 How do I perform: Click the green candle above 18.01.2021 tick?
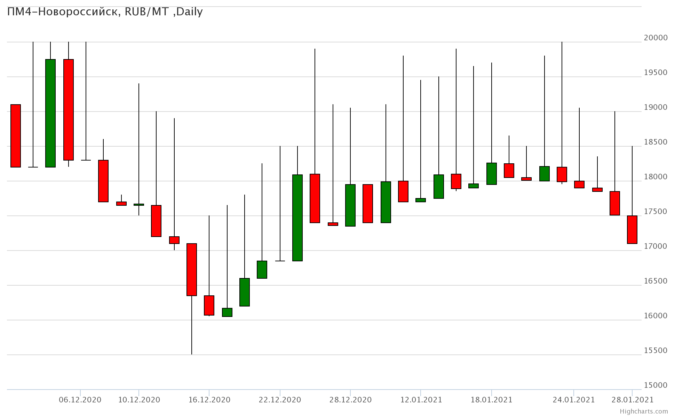(491, 174)
